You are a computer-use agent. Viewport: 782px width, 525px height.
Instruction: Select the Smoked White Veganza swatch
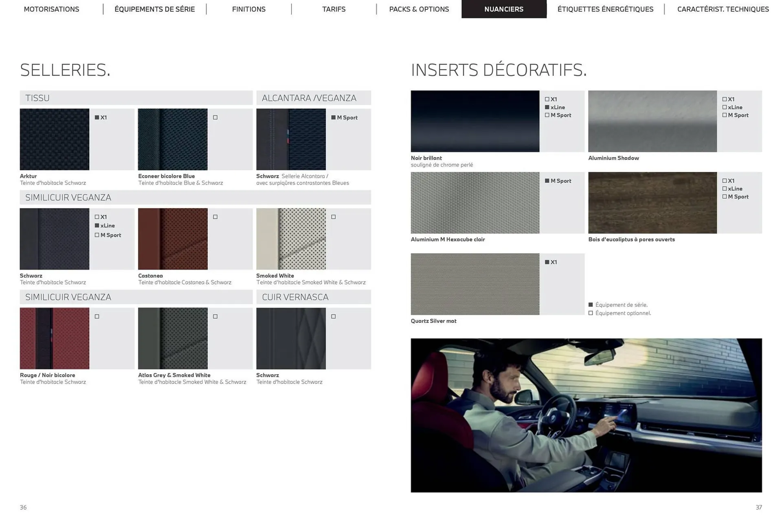pos(291,239)
